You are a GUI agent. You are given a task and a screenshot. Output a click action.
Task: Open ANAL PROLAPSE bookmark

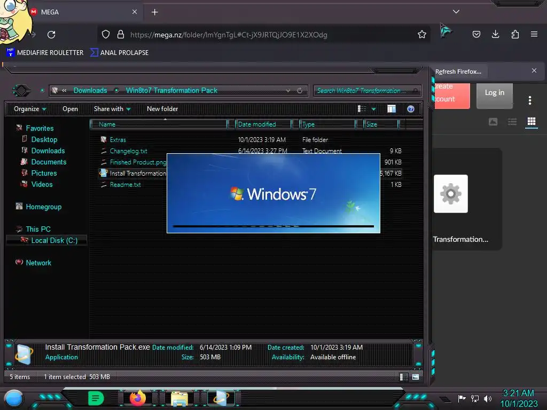119,53
